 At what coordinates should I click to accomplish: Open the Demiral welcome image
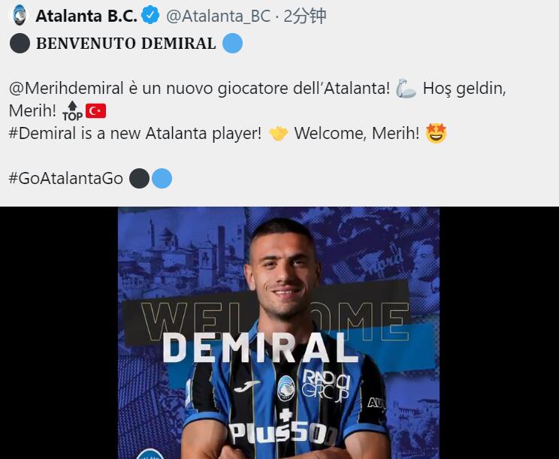coord(279,333)
